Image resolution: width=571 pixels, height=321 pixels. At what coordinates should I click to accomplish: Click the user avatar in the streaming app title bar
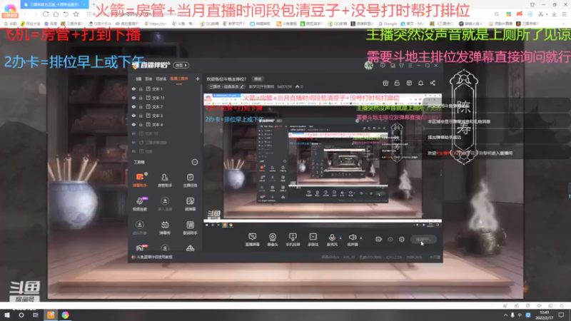coord(368,66)
